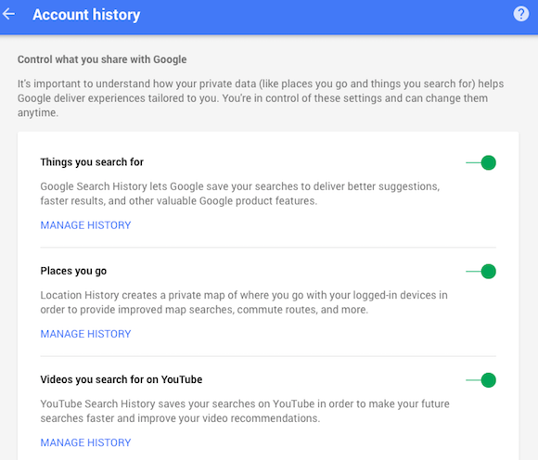
Task: Click the Things you search for heading
Action: (x=92, y=162)
